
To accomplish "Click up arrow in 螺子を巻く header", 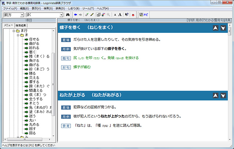I will click(216, 28).
